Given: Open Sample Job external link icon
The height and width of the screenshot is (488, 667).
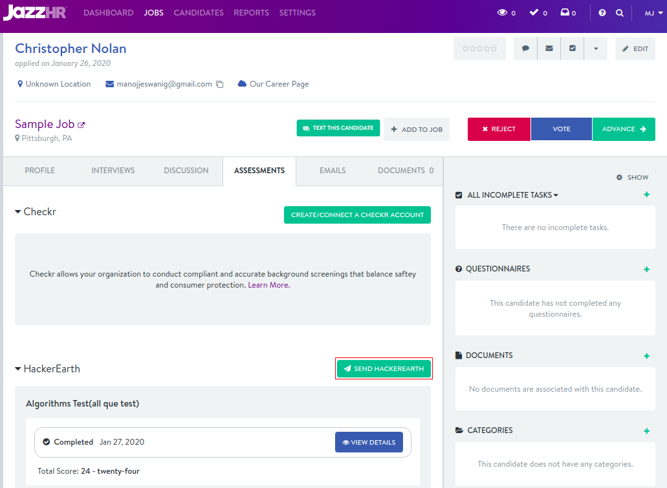Looking at the screenshot, I should [82, 125].
